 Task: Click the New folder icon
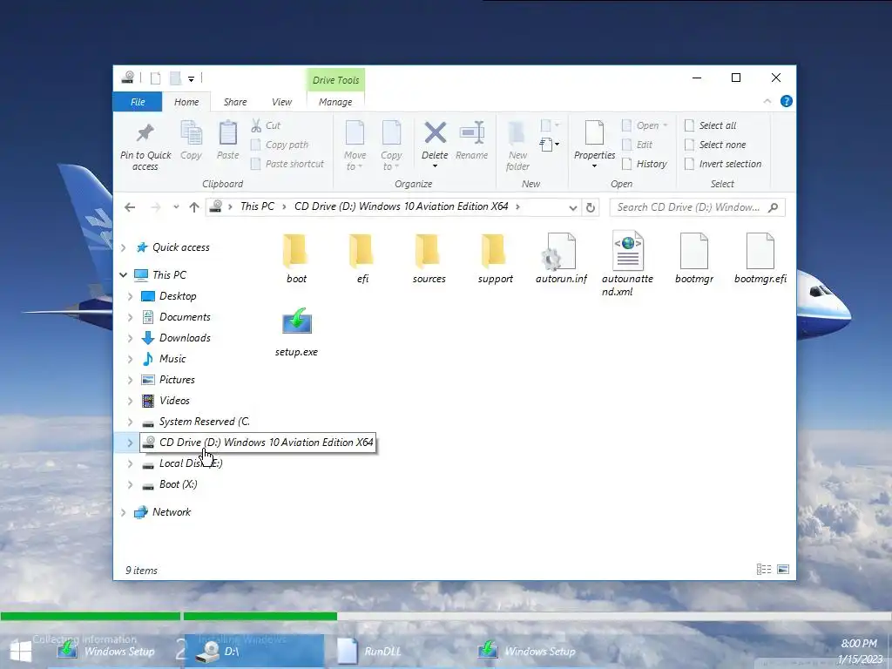[517, 133]
